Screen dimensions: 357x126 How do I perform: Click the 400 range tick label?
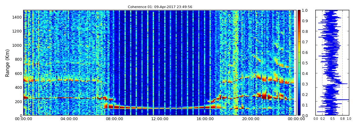tap(18, 87)
